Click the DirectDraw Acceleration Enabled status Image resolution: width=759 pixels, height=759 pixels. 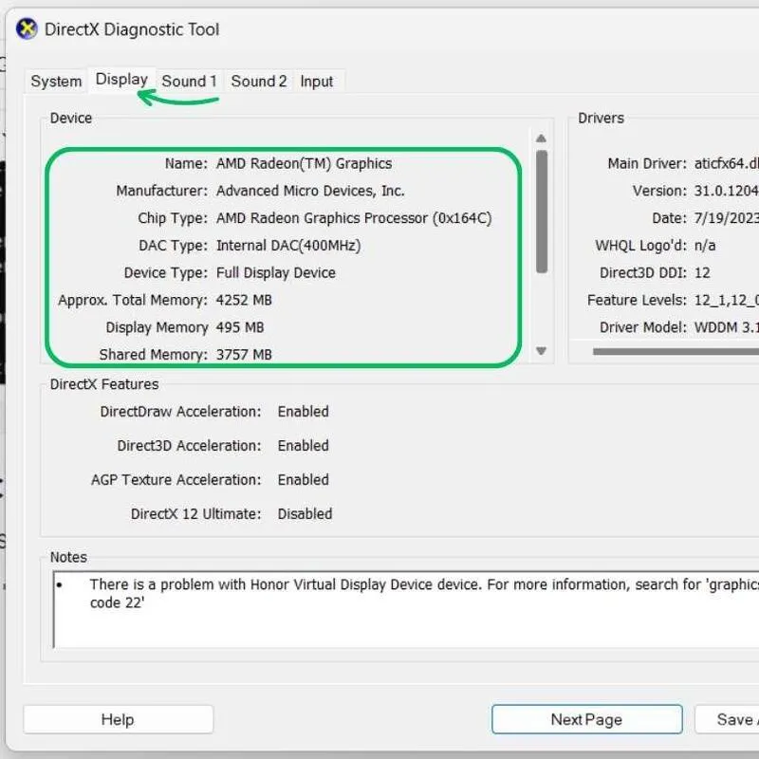(x=303, y=412)
